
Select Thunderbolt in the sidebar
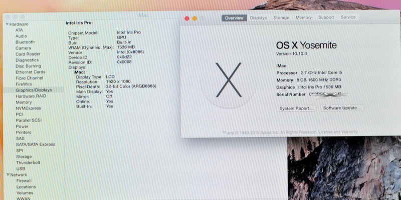click(x=28, y=162)
